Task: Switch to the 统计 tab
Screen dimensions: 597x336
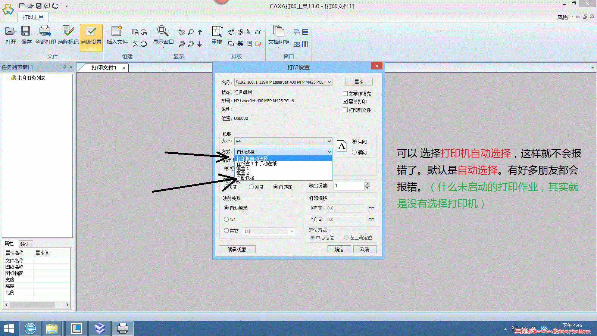Action: pyautogui.click(x=25, y=244)
